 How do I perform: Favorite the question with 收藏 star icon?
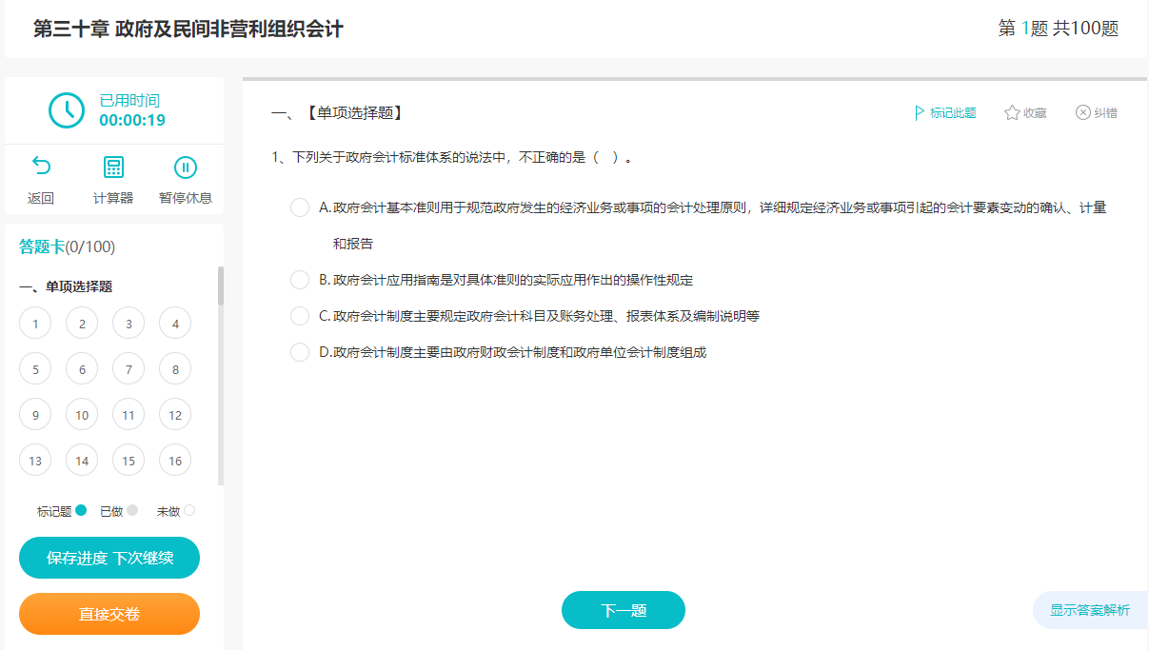pyautogui.click(x=1024, y=111)
